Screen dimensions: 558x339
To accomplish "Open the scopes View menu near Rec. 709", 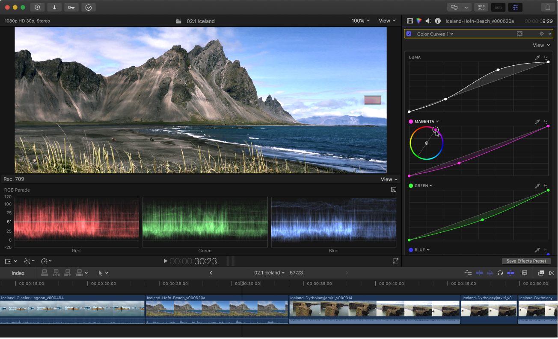I will pyautogui.click(x=387, y=179).
